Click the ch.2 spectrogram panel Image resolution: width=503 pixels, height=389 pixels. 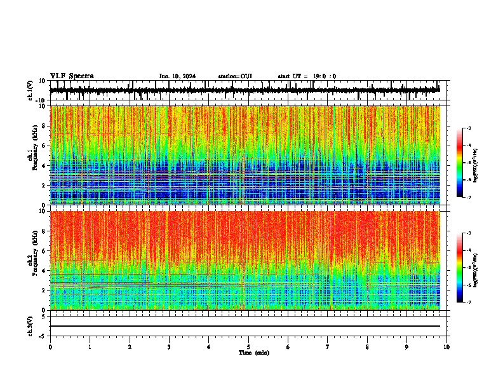(x=245, y=261)
